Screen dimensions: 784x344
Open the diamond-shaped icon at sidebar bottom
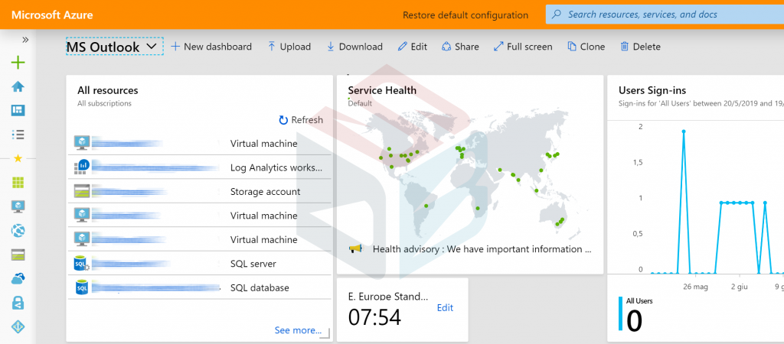(x=18, y=327)
